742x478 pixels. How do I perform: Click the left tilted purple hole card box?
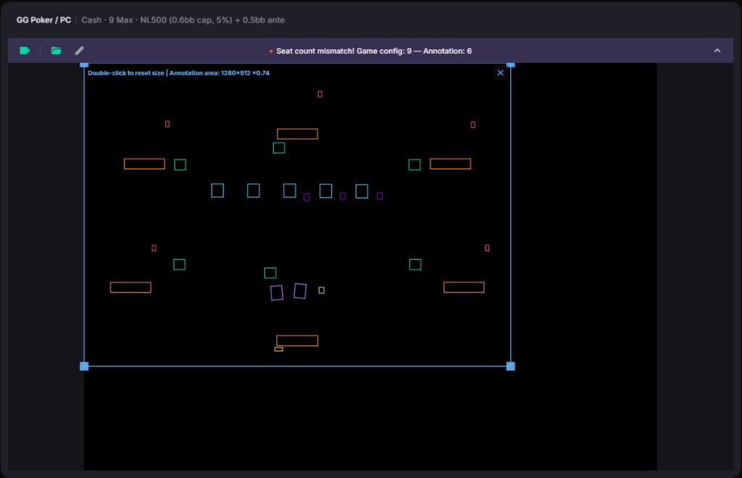pyautogui.click(x=277, y=293)
